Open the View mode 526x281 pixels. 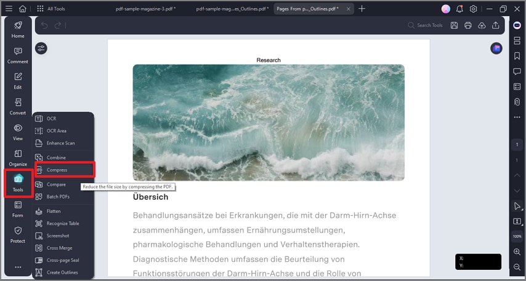tap(18, 132)
